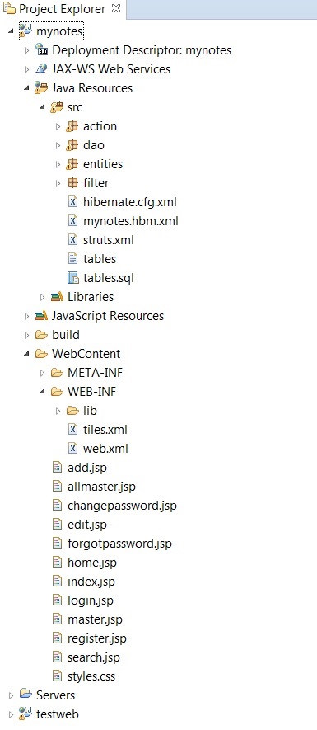The width and height of the screenshot is (317, 730).
Task: Collapse the WEB-INF folder
Action: 42,392
